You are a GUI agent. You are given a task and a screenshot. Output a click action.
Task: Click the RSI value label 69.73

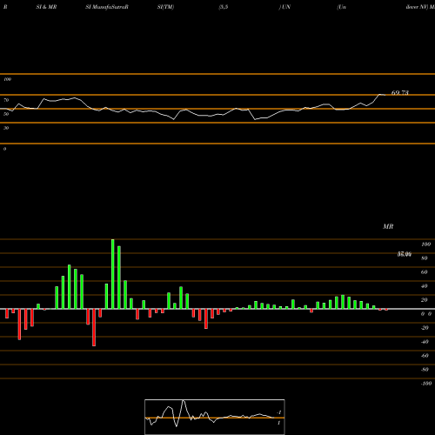pyautogui.click(x=400, y=93)
